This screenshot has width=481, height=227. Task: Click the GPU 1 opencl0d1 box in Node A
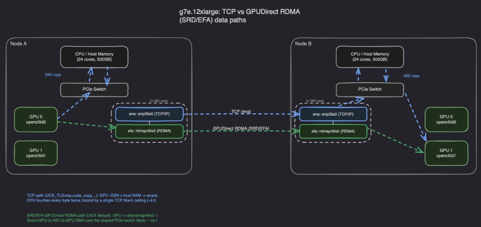pyautogui.click(x=36, y=153)
